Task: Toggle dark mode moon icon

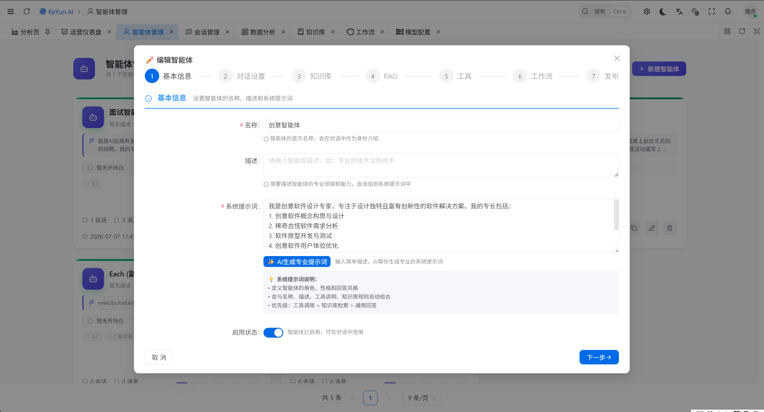Action: pos(663,11)
